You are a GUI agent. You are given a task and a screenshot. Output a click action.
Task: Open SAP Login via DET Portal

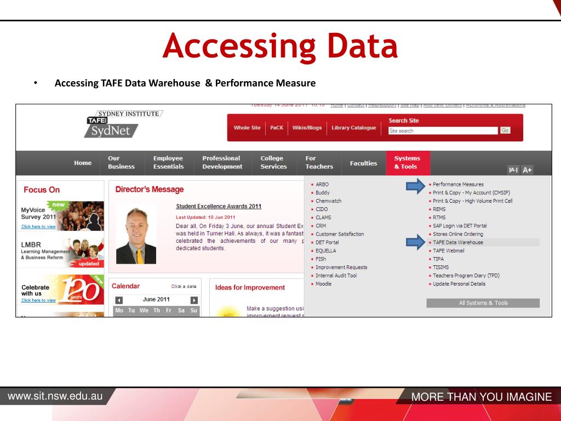click(460, 226)
